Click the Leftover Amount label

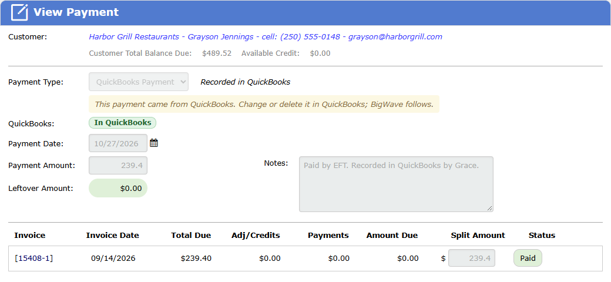[x=41, y=188]
